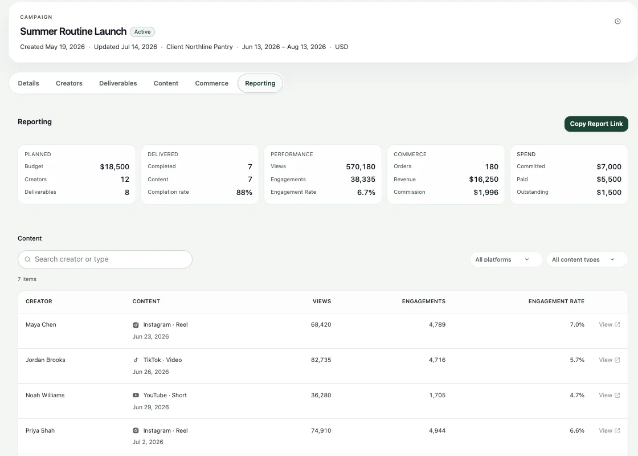
Task: Click the Commission value $1,996
Action: pyautogui.click(x=486, y=192)
